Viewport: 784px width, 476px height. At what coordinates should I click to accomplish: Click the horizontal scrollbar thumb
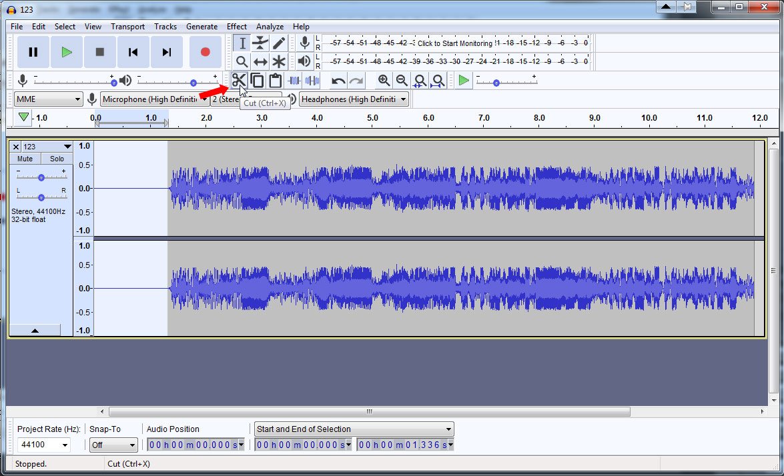[369, 411]
